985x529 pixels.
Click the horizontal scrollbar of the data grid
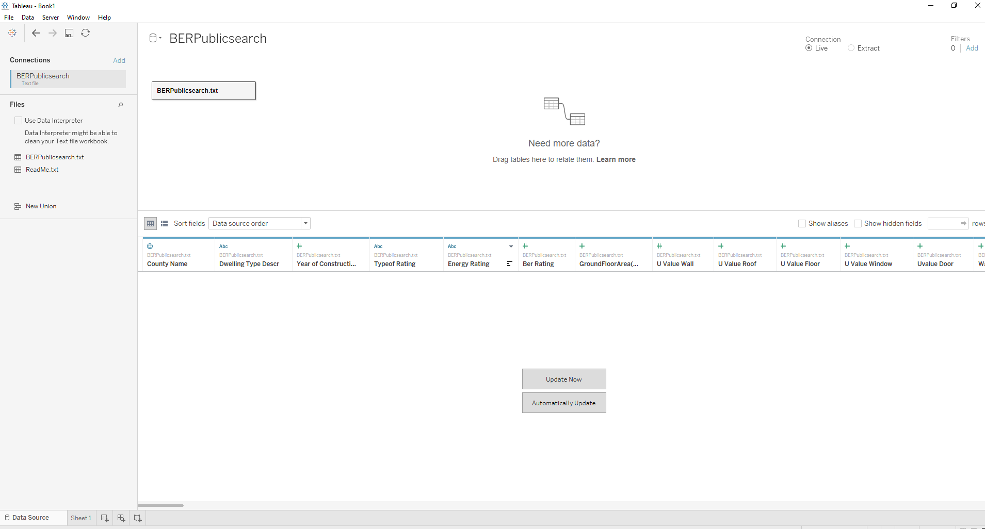tap(160, 505)
